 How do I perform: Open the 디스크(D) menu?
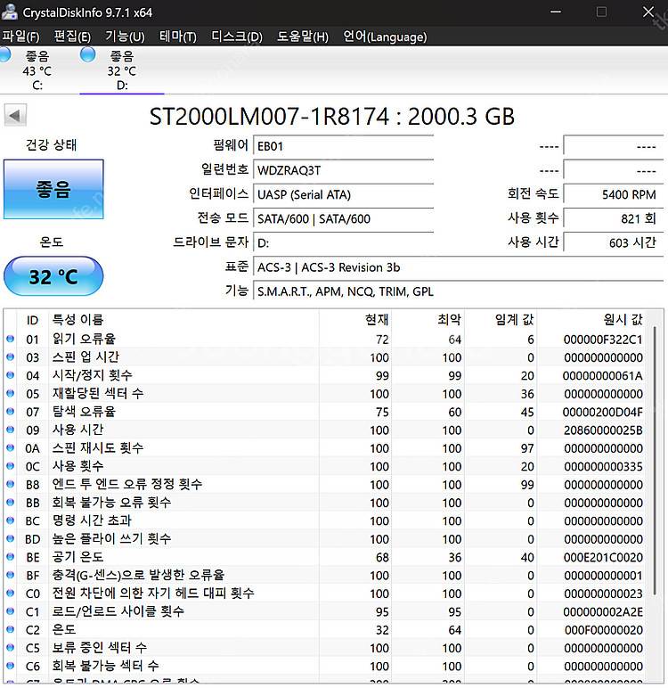pyautogui.click(x=237, y=37)
